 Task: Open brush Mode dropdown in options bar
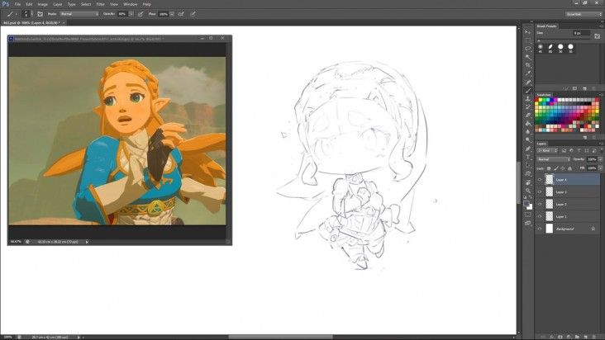pyautogui.click(x=79, y=14)
